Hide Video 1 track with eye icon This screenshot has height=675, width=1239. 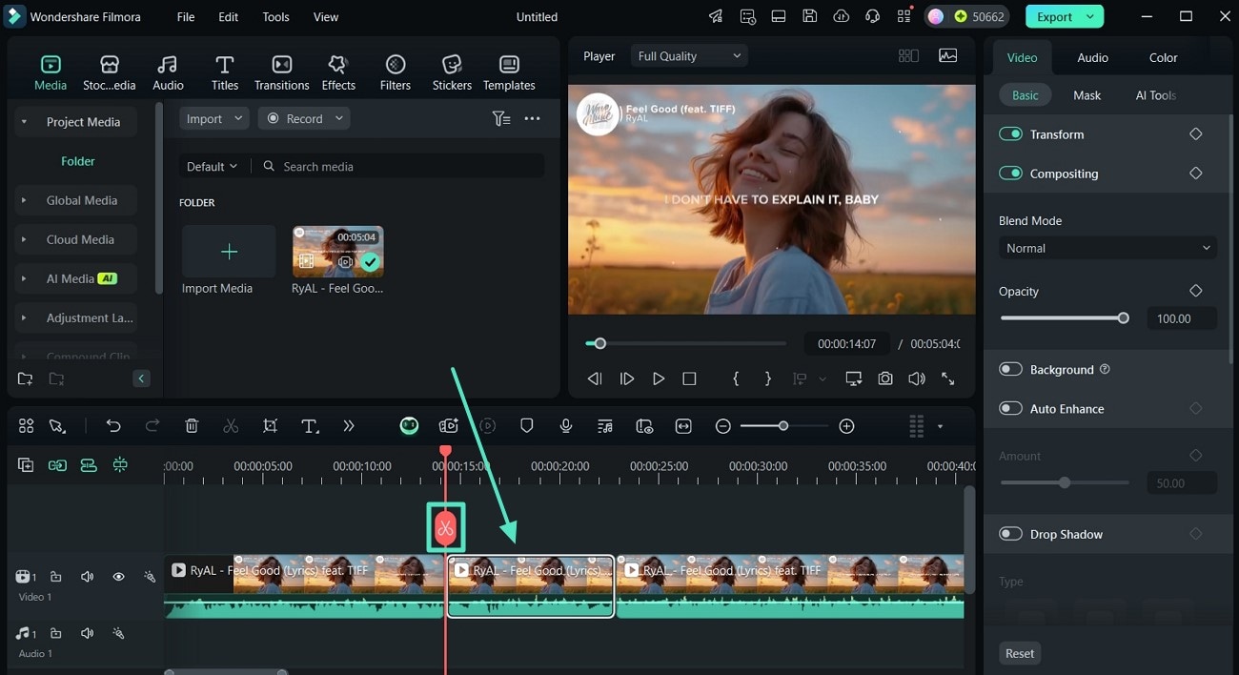coord(119,577)
